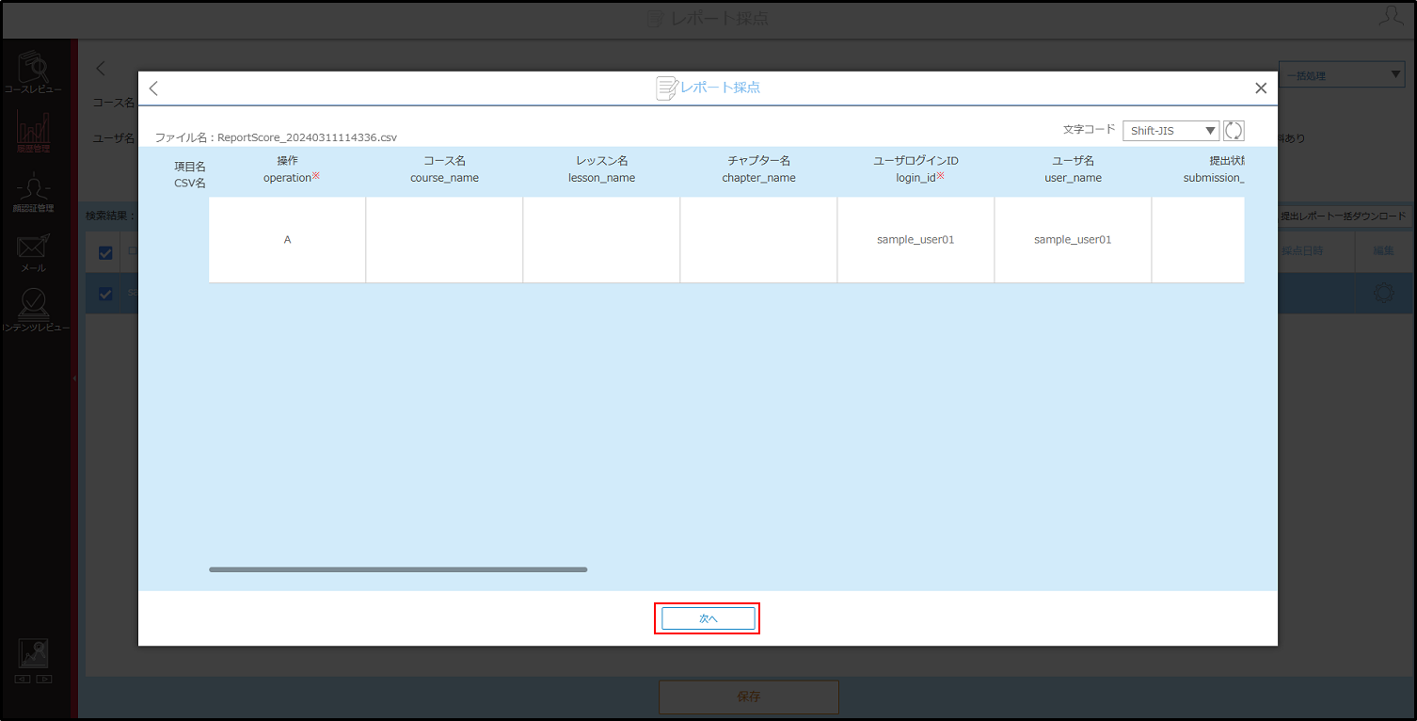Screen dimensions: 1417x721
Task: Toggle the checkbox on the highlighted result row
Action: coord(105,293)
